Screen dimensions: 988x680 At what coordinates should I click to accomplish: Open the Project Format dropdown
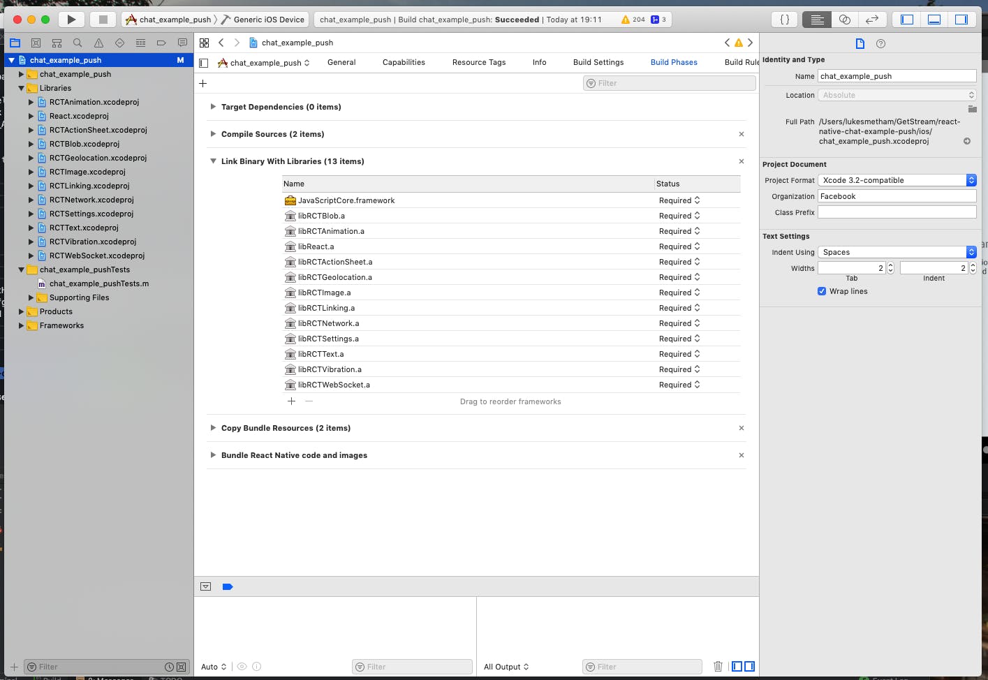point(897,180)
